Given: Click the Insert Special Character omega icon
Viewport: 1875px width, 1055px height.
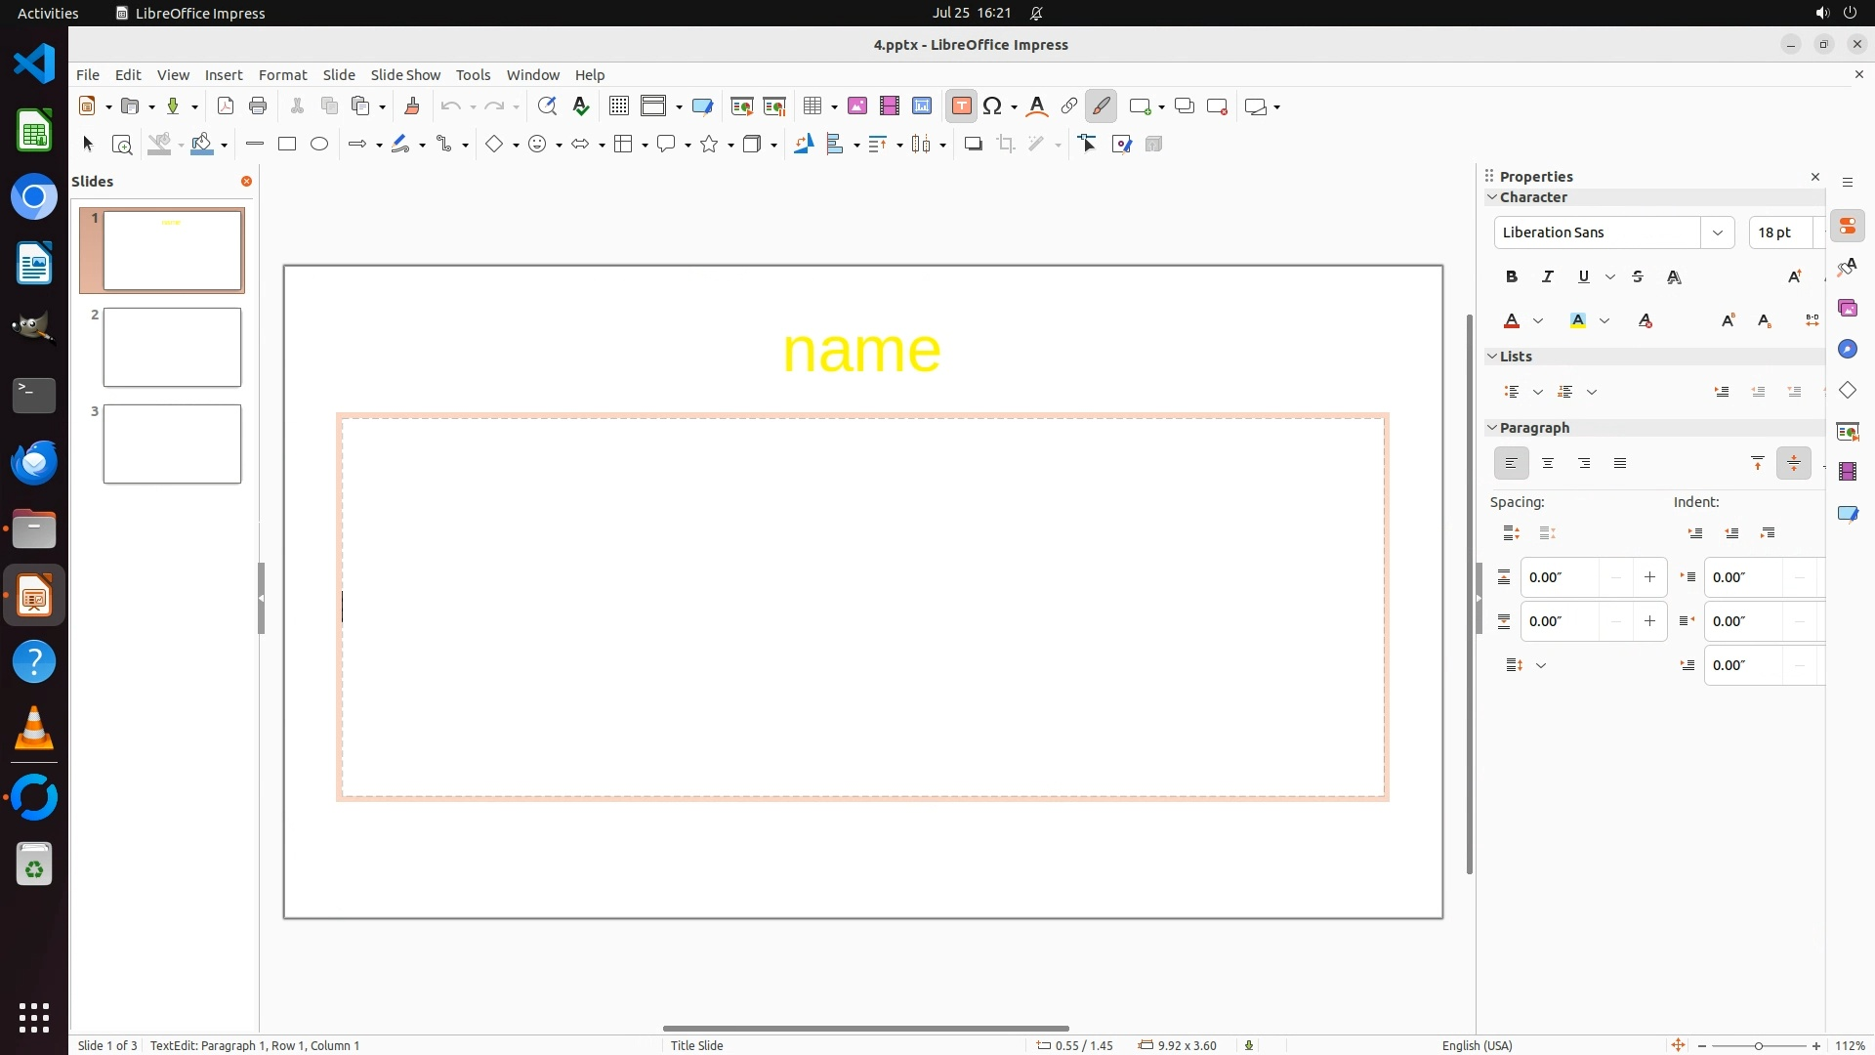Looking at the screenshot, I should click(x=993, y=106).
